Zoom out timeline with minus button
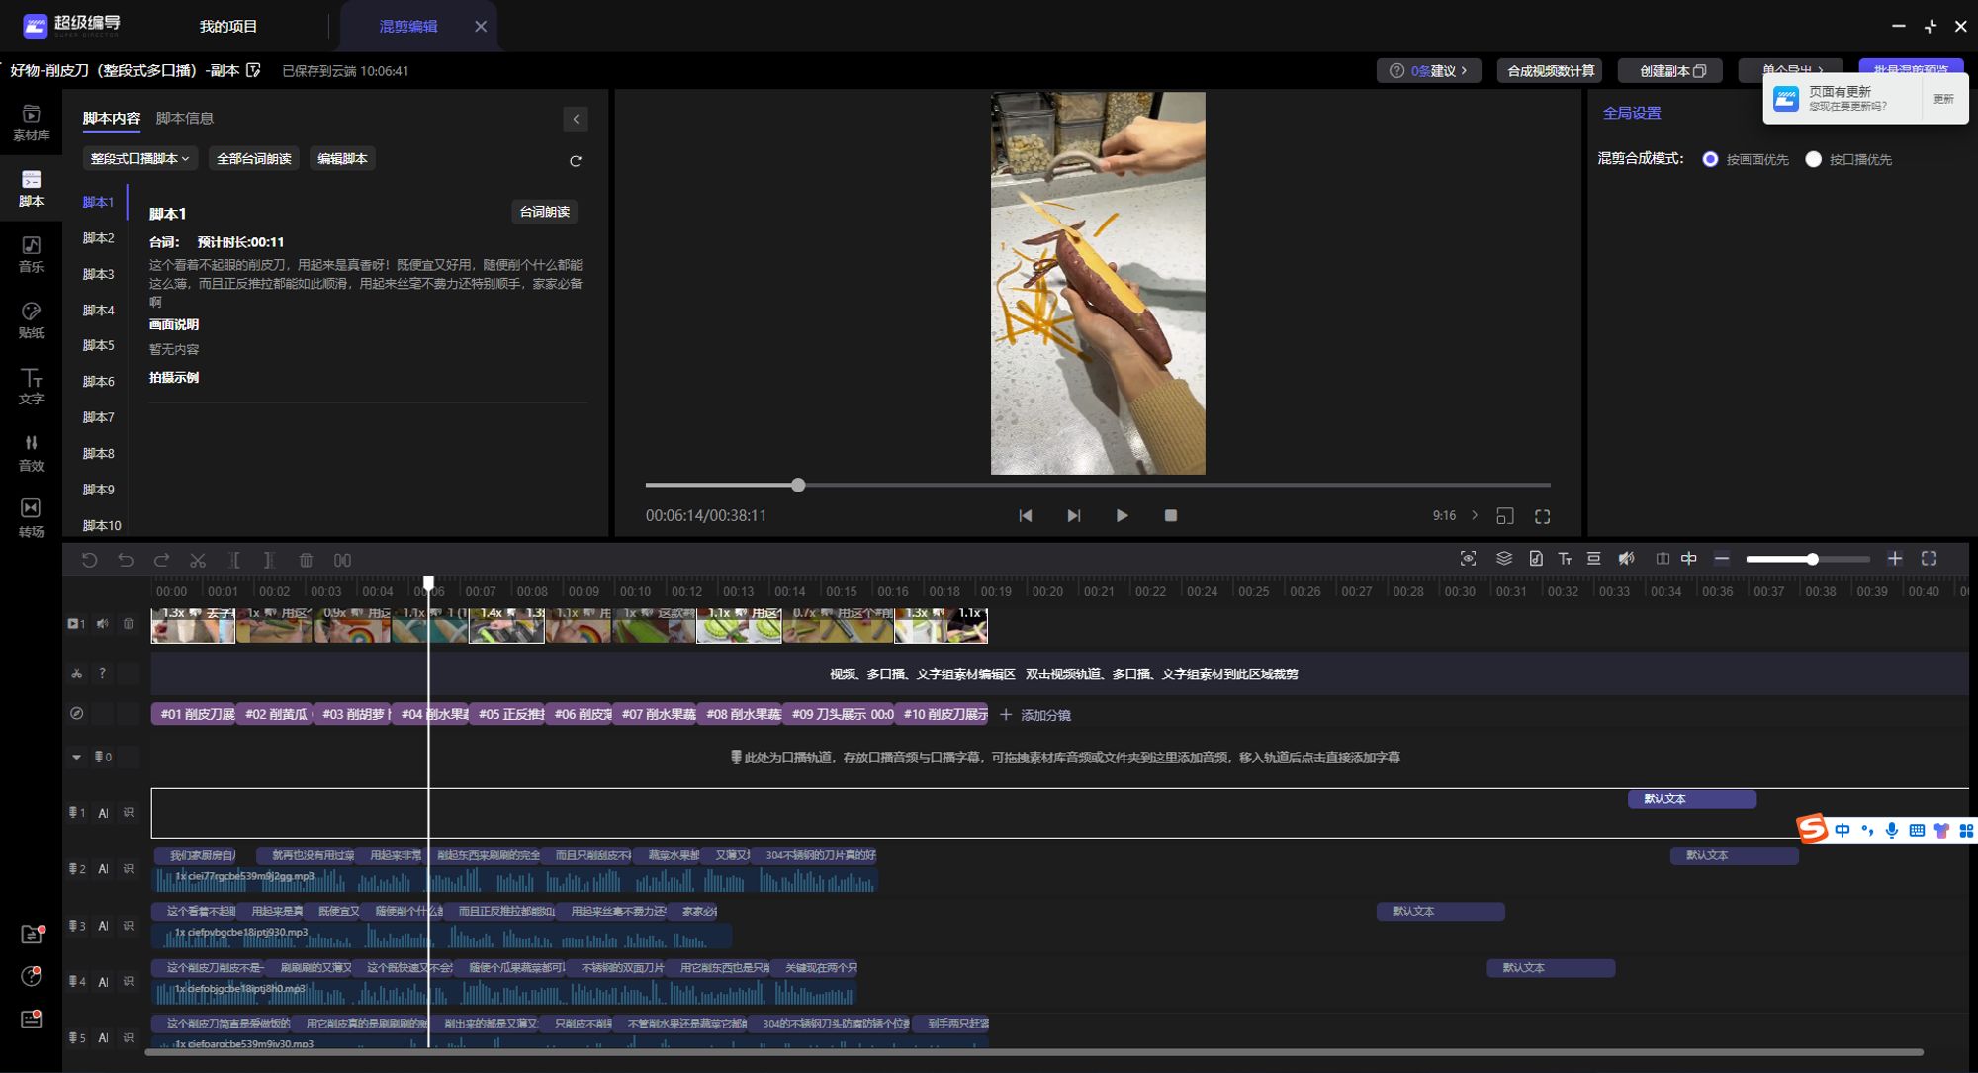1978x1073 pixels. click(x=1721, y=559)
